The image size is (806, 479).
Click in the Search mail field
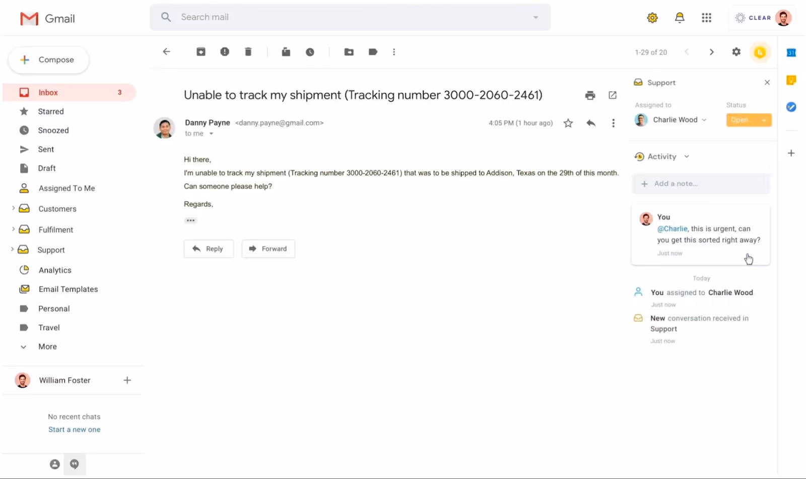[x=350, y=17]
